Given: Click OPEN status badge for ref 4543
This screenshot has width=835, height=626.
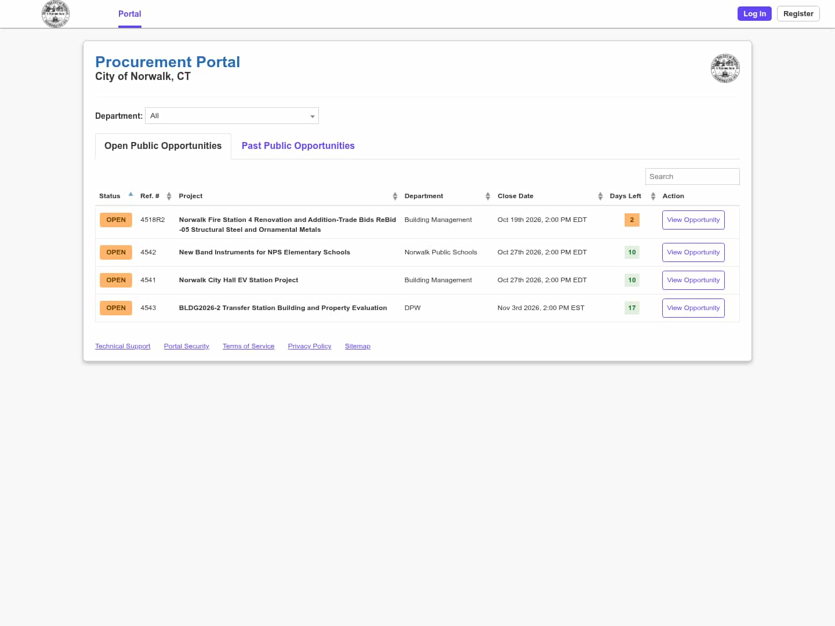Looking at the screenshot, I should tap(116, 308).
